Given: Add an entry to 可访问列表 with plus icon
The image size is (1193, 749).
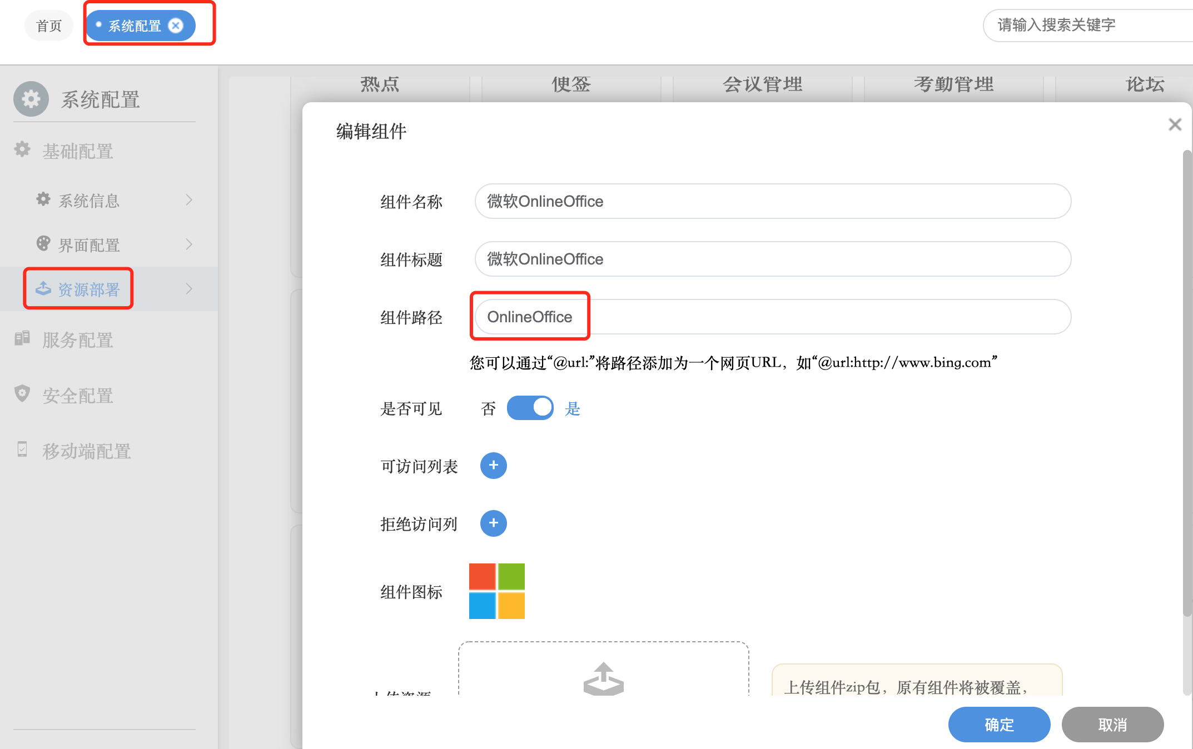Looking at the screenshot, I should click(493, 466).
